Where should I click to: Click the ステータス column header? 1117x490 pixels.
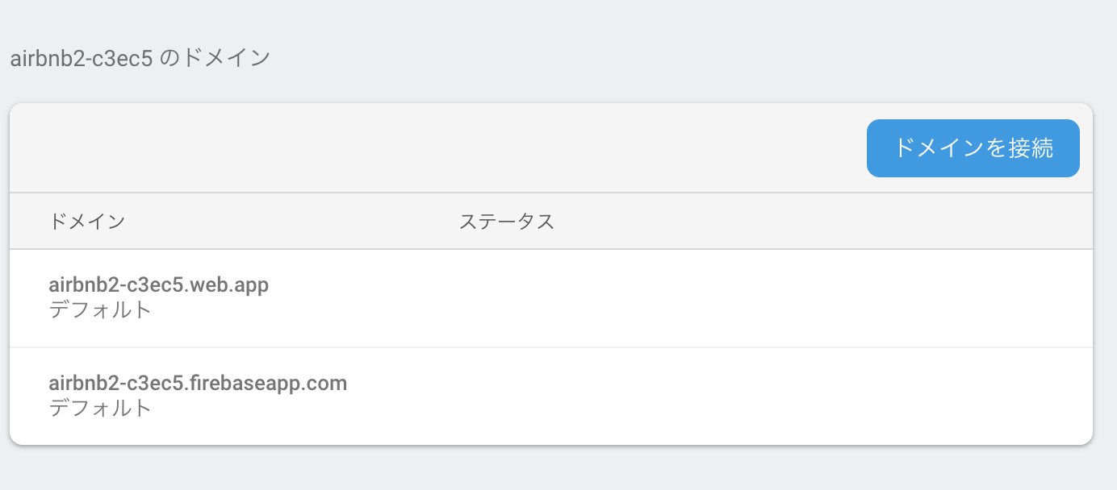tap(507, 222)
